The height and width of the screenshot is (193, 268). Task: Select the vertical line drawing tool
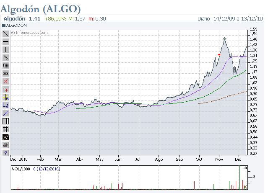click(6, 50)
